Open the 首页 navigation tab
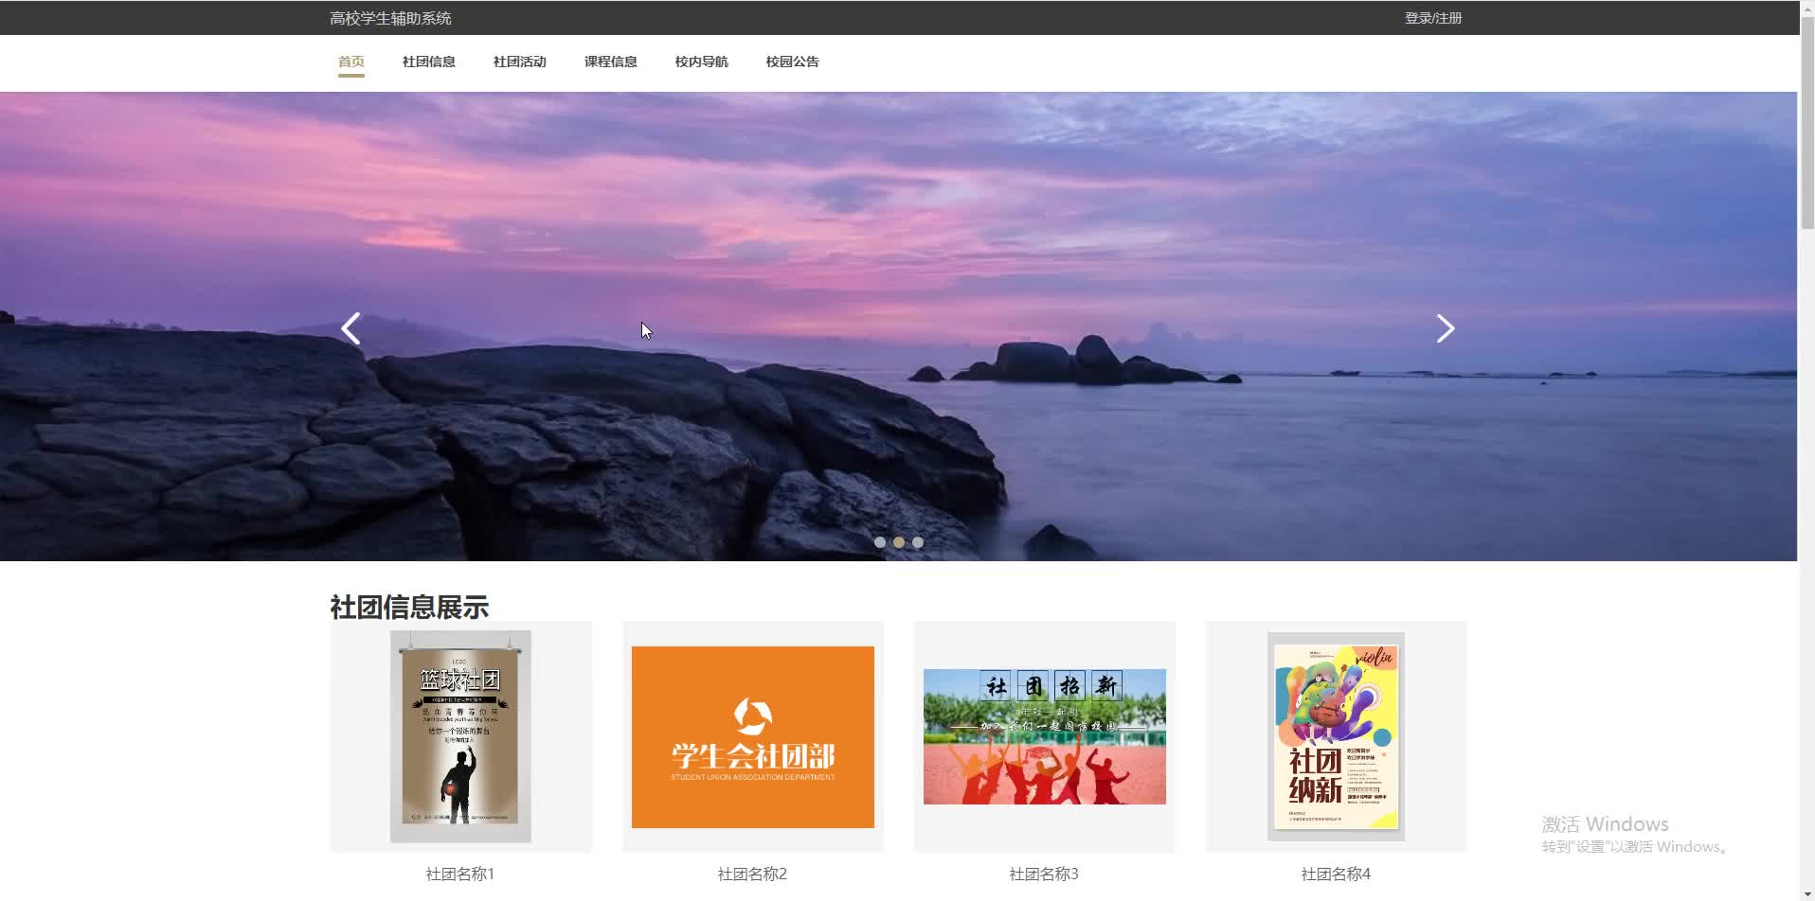The height and width of the screenshot is (901, 1815). point(351,62)
